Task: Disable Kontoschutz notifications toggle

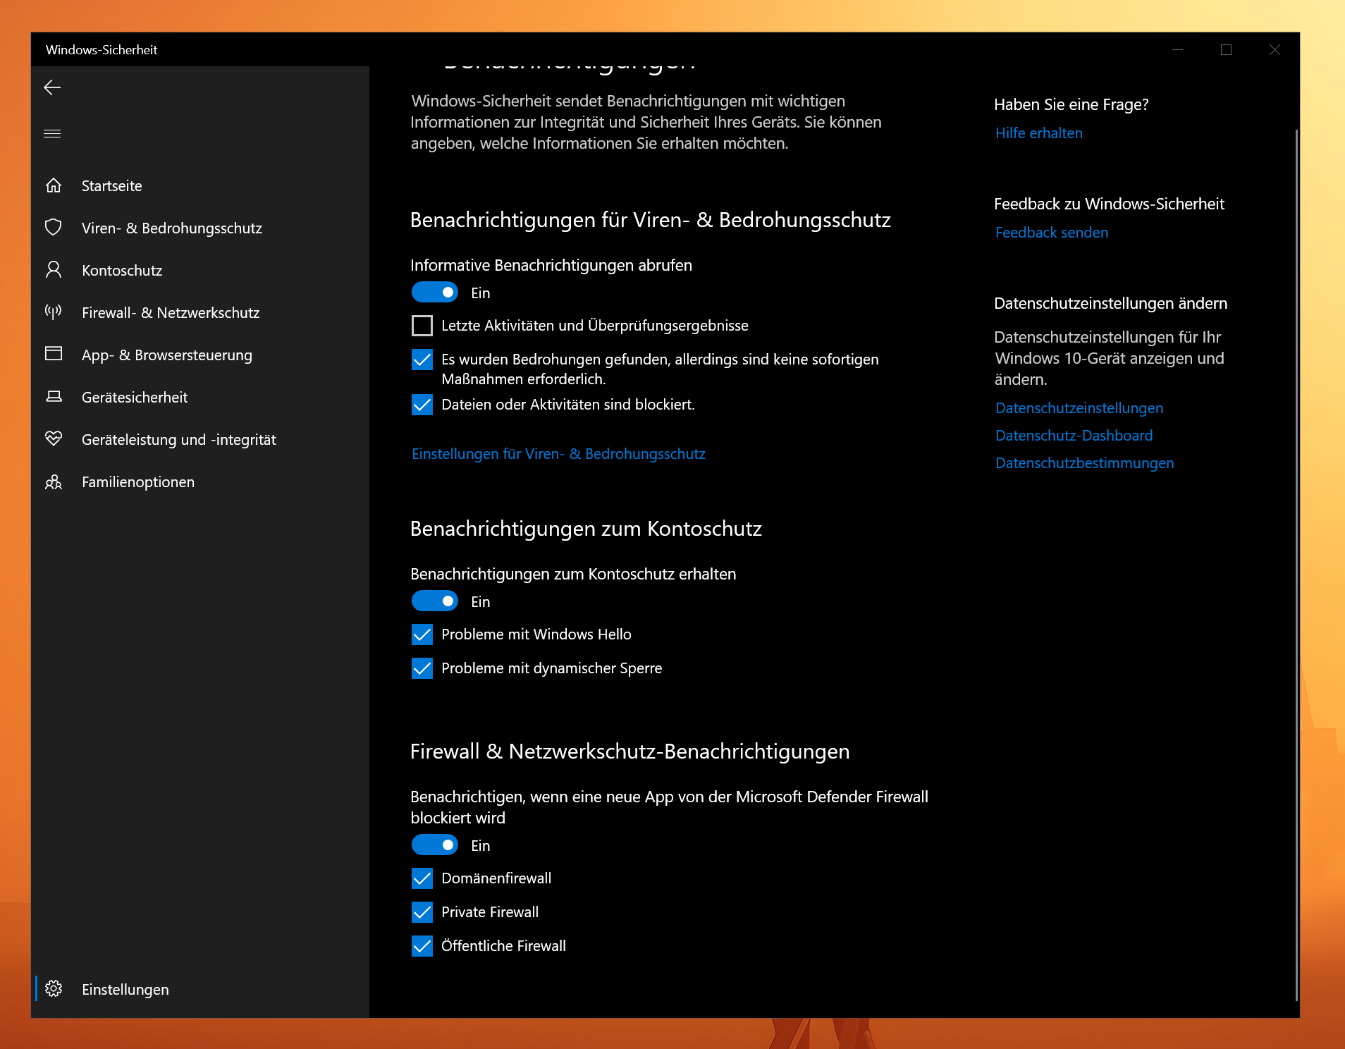Action: [x=435, y=601]
